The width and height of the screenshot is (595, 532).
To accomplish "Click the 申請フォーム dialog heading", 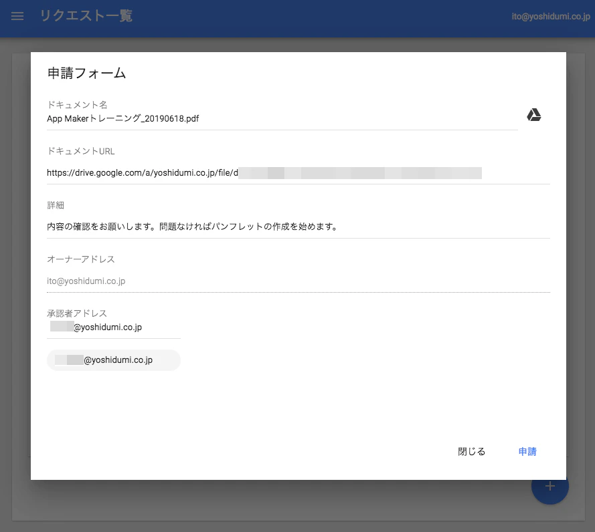I will pos(86,73).
